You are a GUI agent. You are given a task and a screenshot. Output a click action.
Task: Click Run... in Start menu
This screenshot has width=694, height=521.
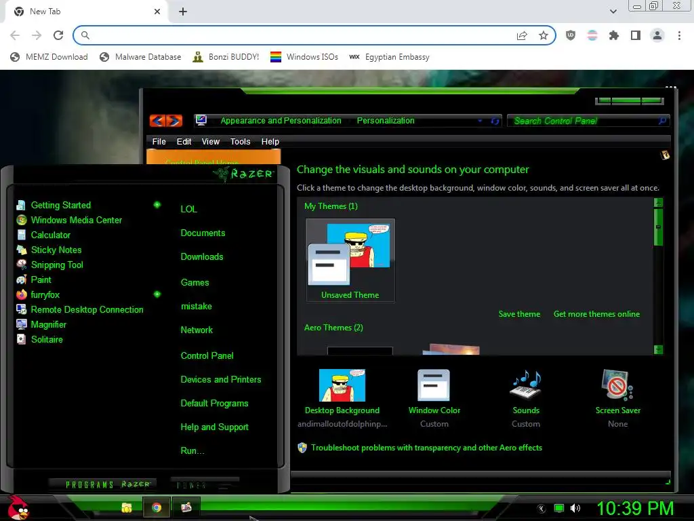coord(192,450)
